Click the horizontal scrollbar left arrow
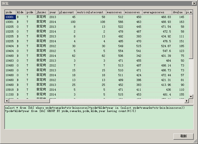The height and width of the screenshot is (144, 198). tap(7, 101)
